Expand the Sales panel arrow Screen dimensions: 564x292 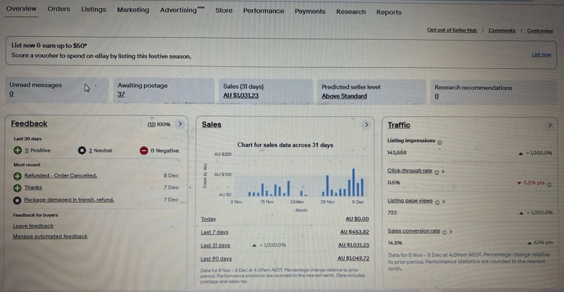coord(367,125)
